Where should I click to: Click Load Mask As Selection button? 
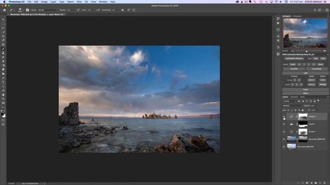(294, 59)
